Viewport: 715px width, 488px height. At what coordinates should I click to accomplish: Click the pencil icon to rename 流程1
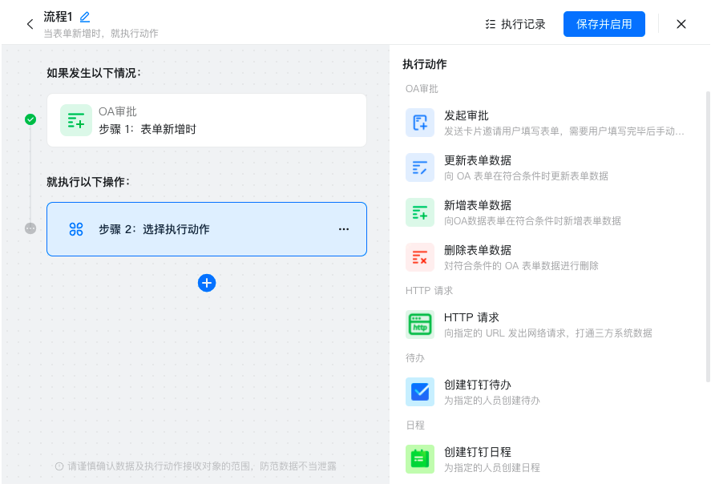coord(85,17)
